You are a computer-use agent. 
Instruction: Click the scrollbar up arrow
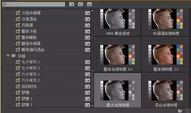92,11
